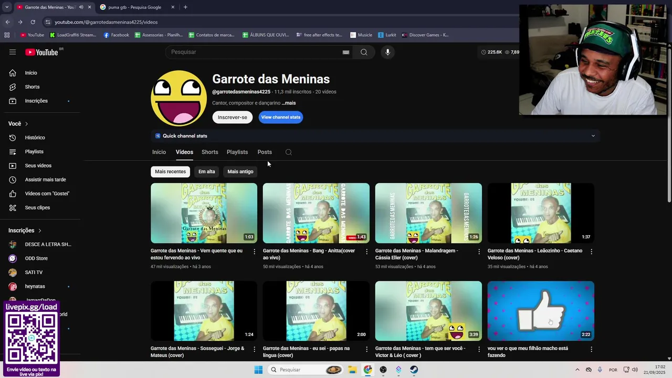Open Windows Start menu
Screen dimensions: 672x378
pos(258,370)
